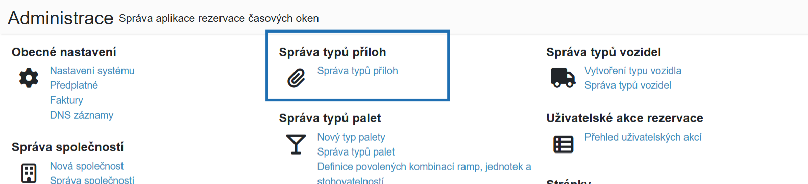Create Nová společnost
Viewport: 808px width, 184px height.
pyautogui.click(x=86, y=166)
